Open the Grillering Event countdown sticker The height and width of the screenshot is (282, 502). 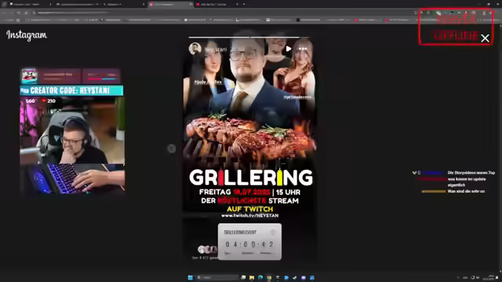[249, 241]
